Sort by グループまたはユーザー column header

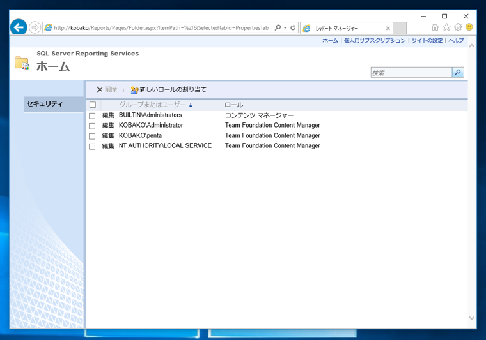coord(152,105)
